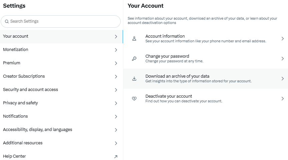Focus the Search Settings input field
The image size is (288, 160).
(x=63, y=21)
